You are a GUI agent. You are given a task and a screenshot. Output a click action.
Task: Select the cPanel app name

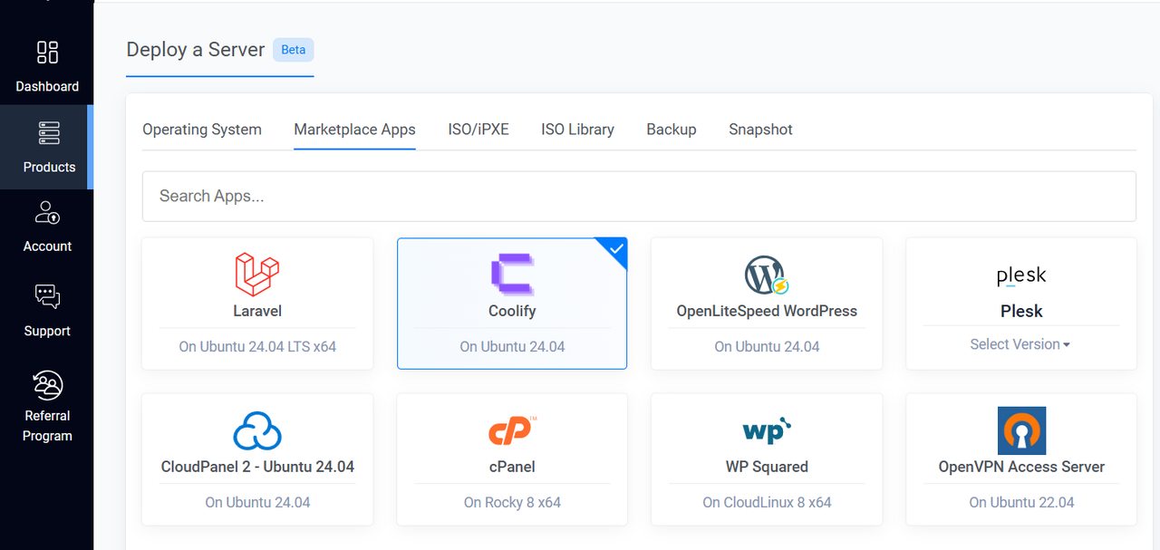(512, 467)
